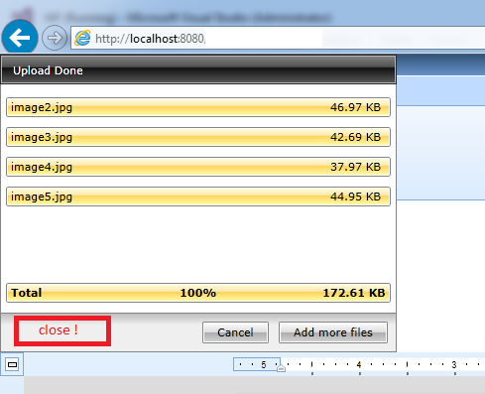485x394 pixels.
Task: Click the ruler mark numbered 3
Action: (x=454, y=364)
